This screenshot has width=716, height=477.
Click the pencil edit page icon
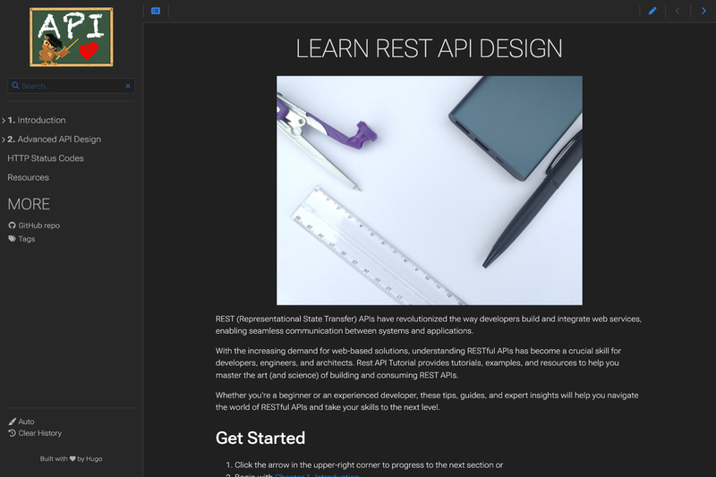(652, 11)
